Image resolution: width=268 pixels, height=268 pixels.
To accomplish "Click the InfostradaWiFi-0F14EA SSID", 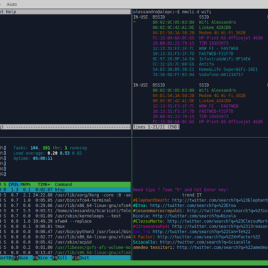I will (x=225, y=59).
